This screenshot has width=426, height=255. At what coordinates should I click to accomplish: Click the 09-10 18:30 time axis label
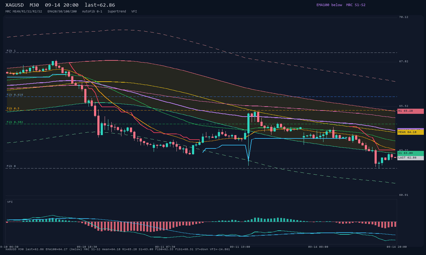point(87,247)
